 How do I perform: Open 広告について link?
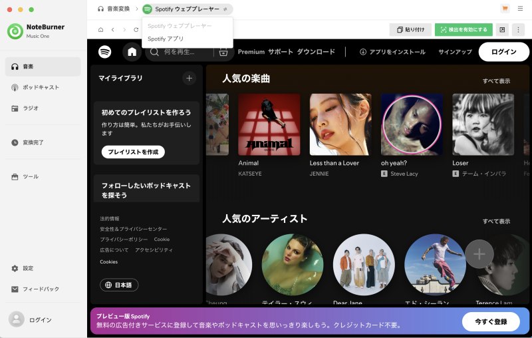click(x=114, y=250)
